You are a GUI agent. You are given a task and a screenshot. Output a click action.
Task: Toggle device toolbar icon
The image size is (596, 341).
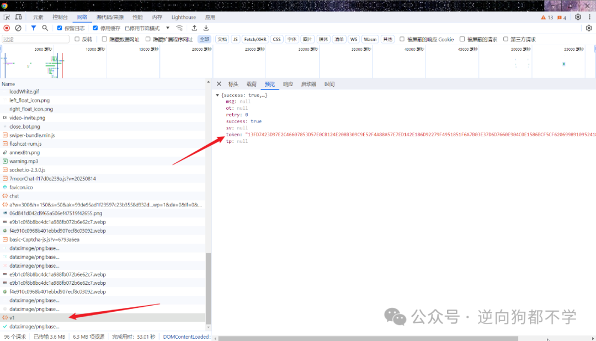(18, 17)
